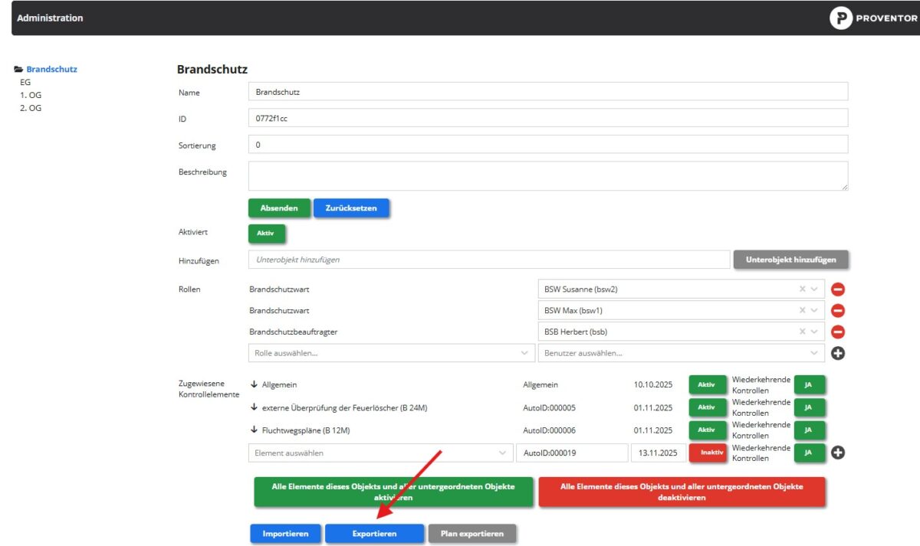Open 2. OG in the sidebar tree
Viewport: 920px width, 546px height.
point(31,108)
